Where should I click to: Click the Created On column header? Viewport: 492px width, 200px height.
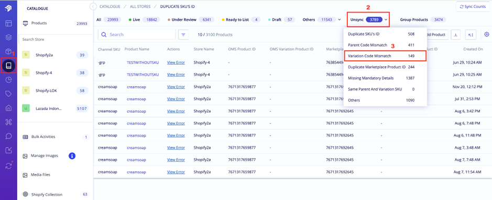click(x=473, y=50)
